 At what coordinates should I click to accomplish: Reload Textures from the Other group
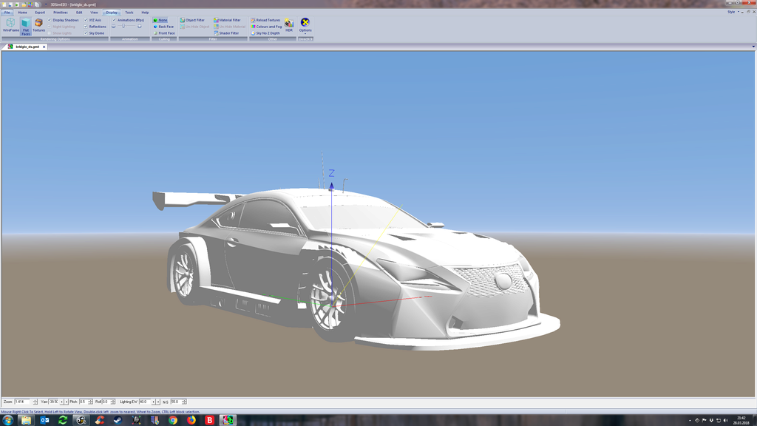coord(265,20)
